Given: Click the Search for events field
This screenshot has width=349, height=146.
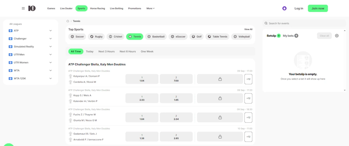Looking at the screenshot, I should 304,23.
